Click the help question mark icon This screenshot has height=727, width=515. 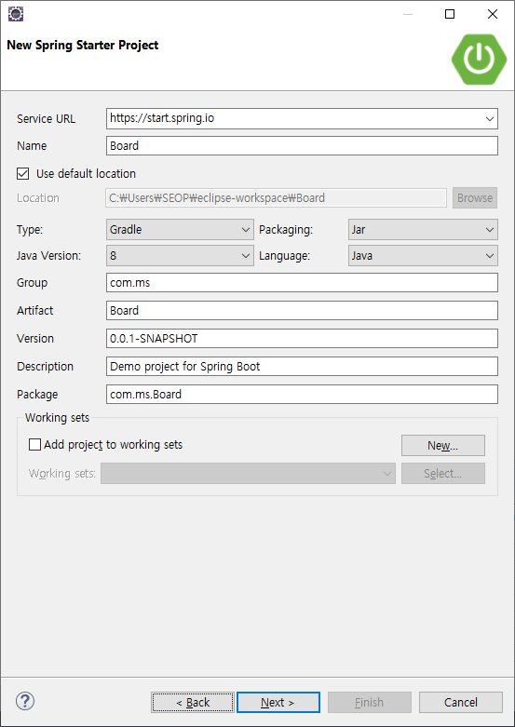tap(25, 701)
